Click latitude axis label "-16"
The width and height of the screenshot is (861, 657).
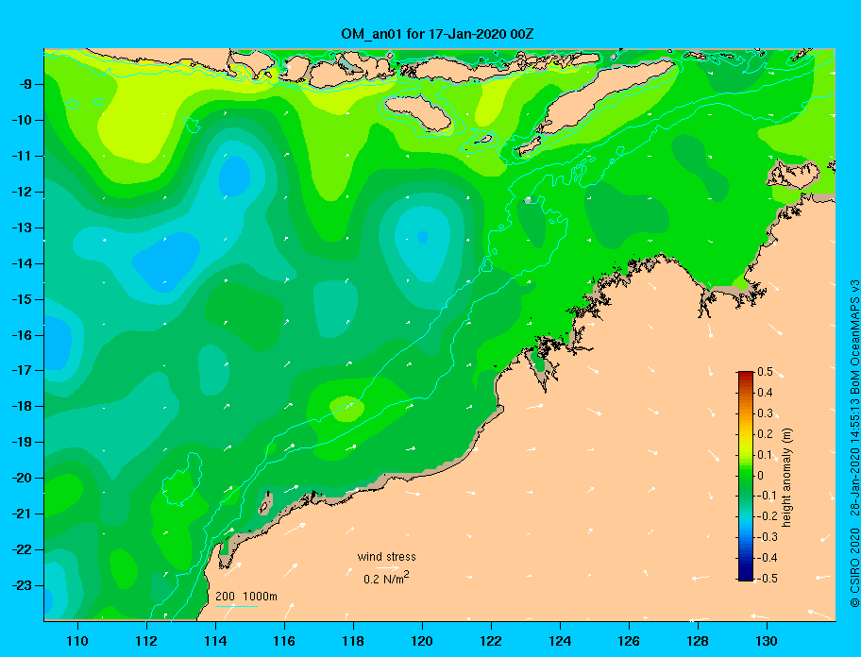21,335
